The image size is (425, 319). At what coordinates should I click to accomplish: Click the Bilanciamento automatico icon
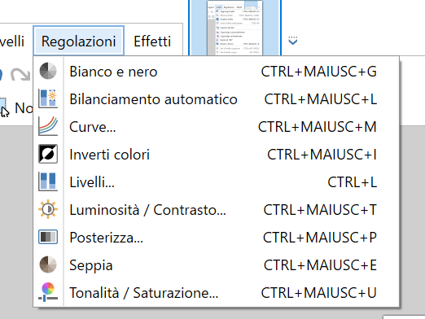[48, 98]
